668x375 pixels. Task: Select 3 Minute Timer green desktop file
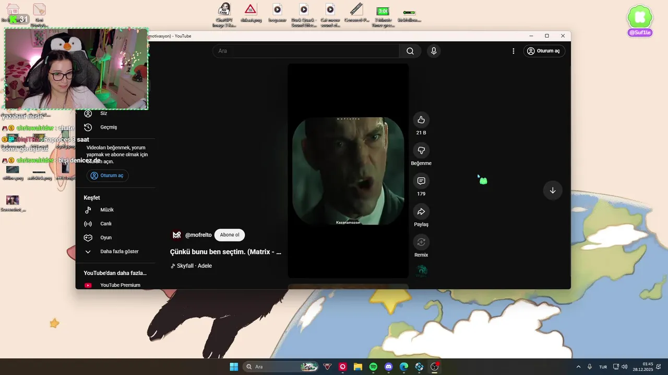coord(383,15)
